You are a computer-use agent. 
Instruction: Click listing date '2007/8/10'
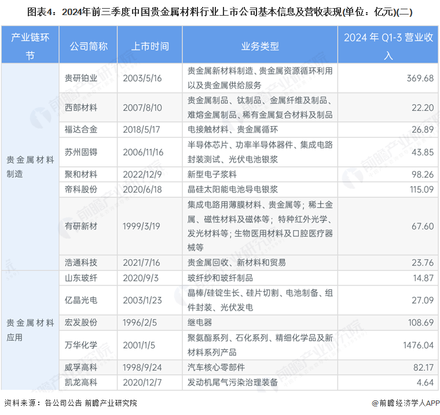click(x=142, y=108)
